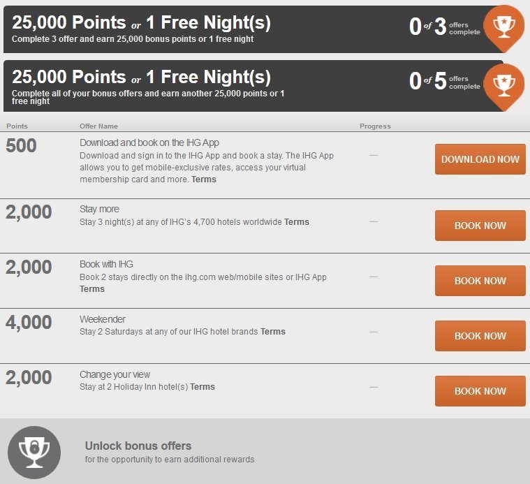Select the second 25,000 Points banner title
The width and height of the screenshot is (530, 484).
[141, 77]
